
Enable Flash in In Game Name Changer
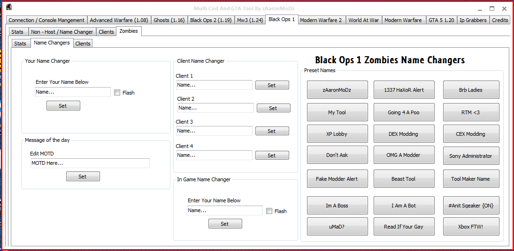pos(269,211)
